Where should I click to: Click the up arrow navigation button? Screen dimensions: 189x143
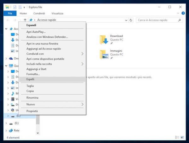tap(25, 20)
